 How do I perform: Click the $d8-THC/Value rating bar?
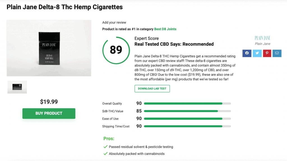[188, 111]
